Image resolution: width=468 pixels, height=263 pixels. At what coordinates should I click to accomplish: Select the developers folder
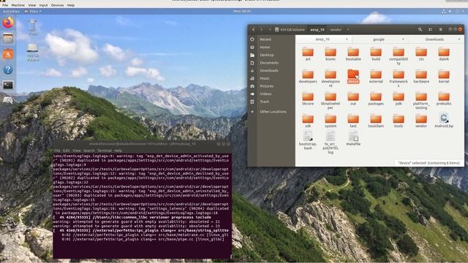click(308, 76)
